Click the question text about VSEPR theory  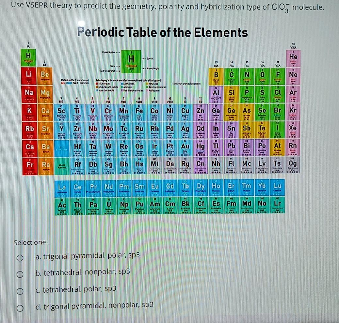pyautogui.click(x=168, y=7)
